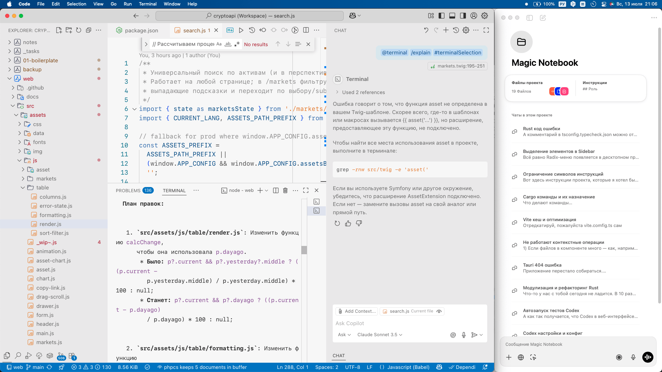Open file history timeline icon in editor toolbar
The image size is (662, 372).
click(252, 30)
